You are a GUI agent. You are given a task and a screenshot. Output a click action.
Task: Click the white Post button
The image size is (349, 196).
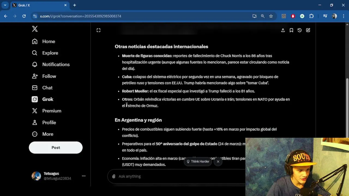tap(56, 148)
